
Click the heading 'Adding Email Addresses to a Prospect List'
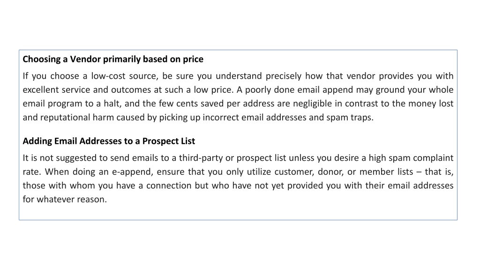pyautogui.click(x=109, y=141)
